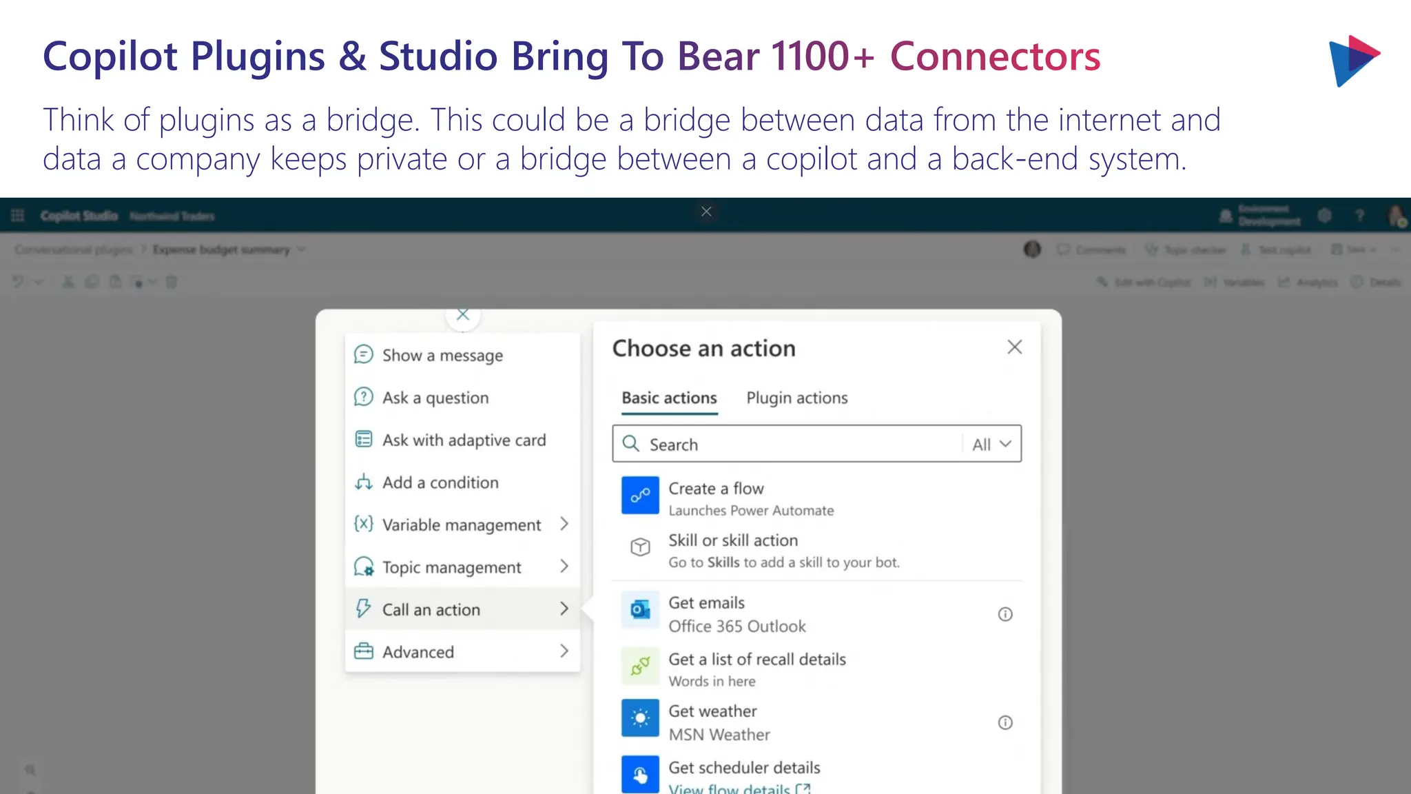Select the Add a condition menu item

click(x=462, y=482)
